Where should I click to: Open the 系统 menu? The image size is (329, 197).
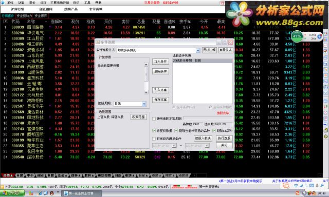[10, 3]
